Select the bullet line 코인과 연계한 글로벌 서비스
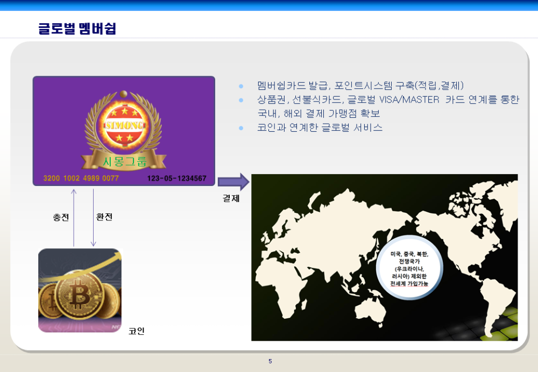This screenshot has height=372, width=538. (320, 128)
